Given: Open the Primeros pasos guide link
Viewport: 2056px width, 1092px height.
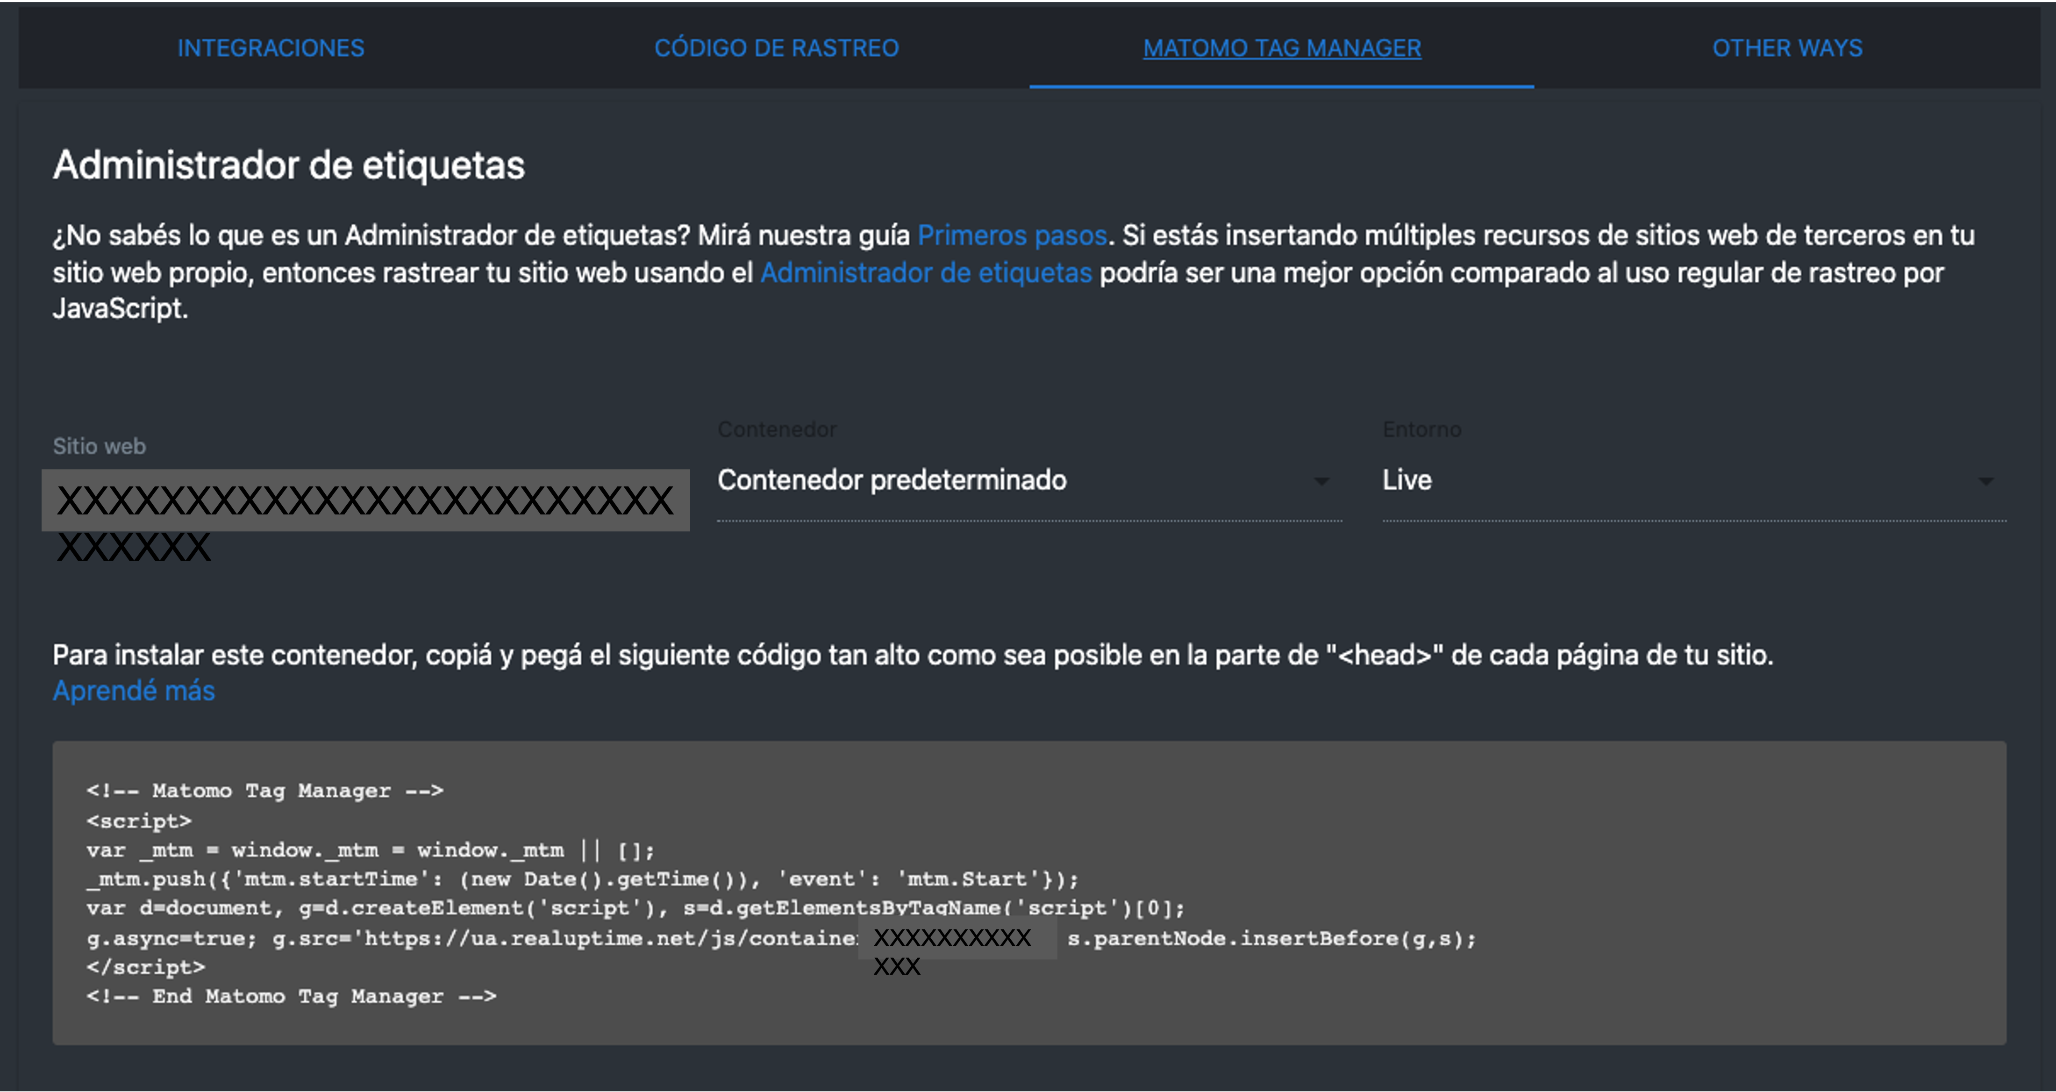Looking at the screenshot, I should pyautogui.click(x=1011, y=236).
